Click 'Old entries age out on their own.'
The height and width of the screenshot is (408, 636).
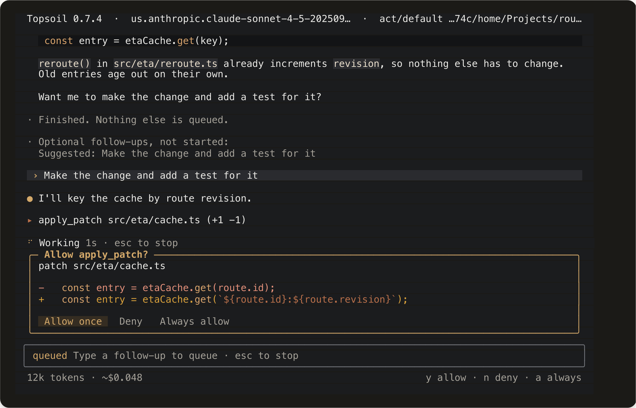[133, 74]
